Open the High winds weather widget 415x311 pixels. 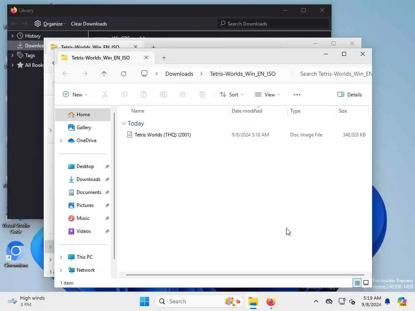(26, 301)
